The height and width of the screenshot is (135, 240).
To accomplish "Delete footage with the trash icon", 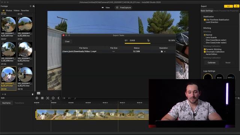I will 33,94.
